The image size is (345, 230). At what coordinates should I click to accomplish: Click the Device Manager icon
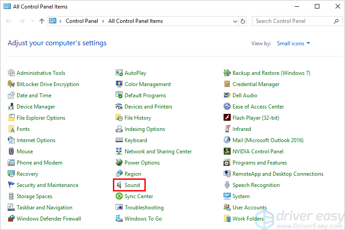pos(12,107)
